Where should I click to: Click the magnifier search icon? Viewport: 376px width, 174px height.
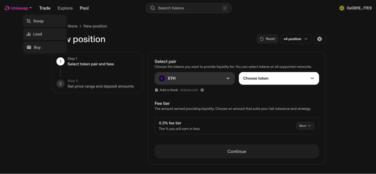[152, 8]
